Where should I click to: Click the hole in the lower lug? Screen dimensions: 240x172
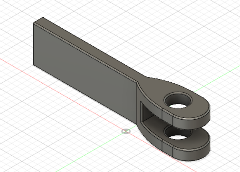pyautogui.click(x=179, y=137)
